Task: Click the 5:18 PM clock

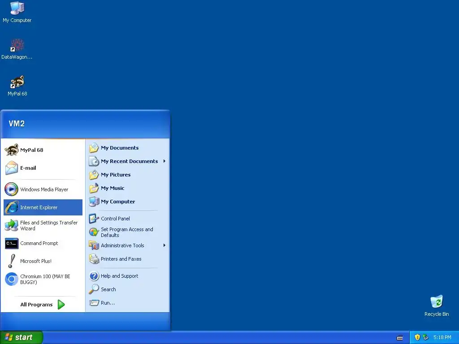Action: click(x=442, y=337)
